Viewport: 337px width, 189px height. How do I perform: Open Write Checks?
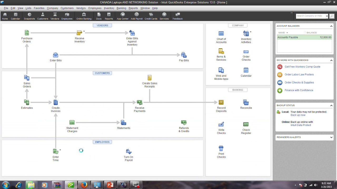tap(221, 124)
